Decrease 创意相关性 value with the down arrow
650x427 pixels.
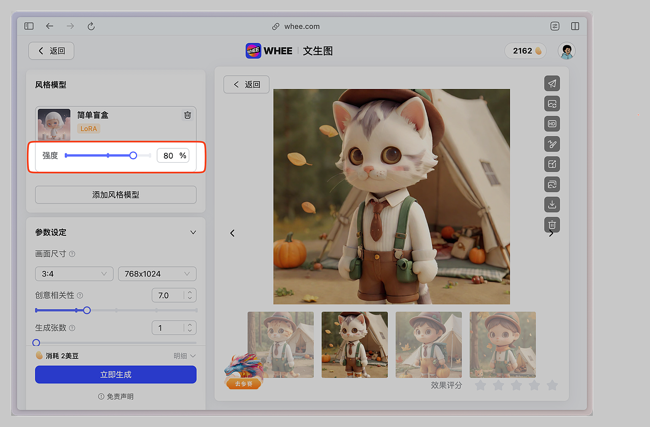click(190, 298)
